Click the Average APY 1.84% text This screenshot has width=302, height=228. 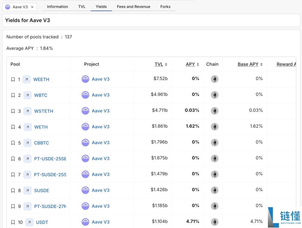pyautogui.click(x=30, y=48)
